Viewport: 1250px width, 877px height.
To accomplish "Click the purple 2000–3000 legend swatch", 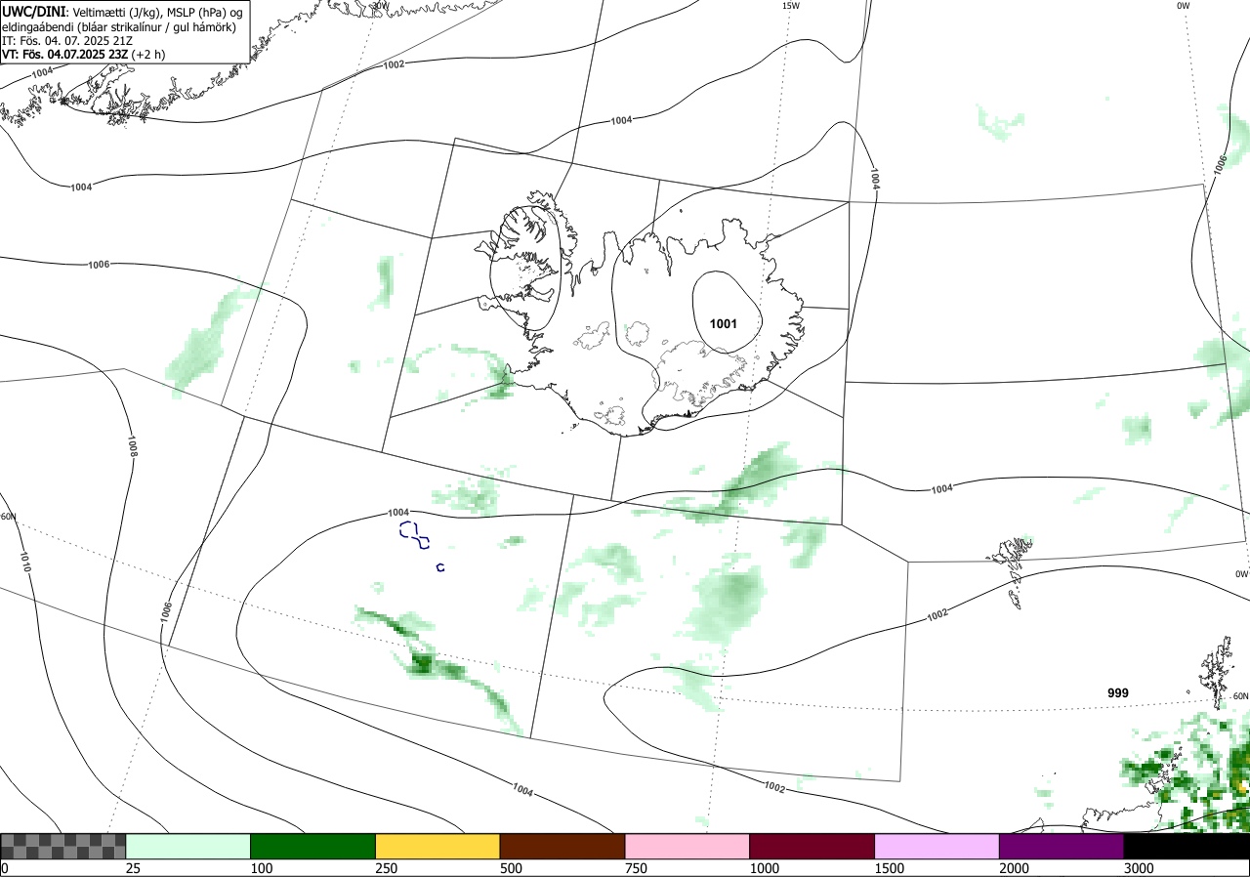I will coord(1062,846).
